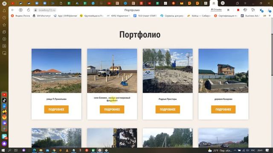Open улица П.Прокопьева project photo

(56, 71)
